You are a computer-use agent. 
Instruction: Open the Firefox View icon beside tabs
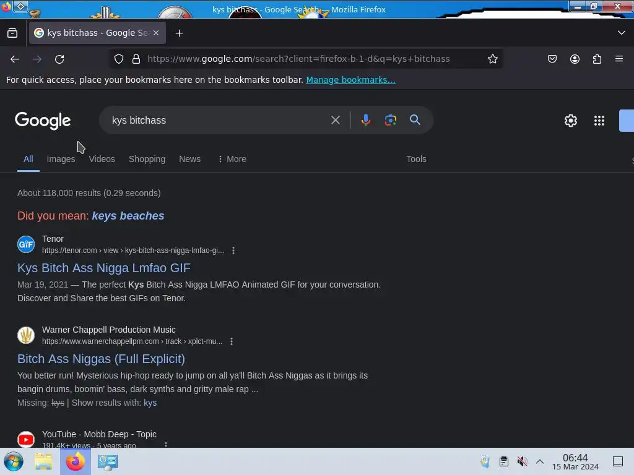[12, 33]
